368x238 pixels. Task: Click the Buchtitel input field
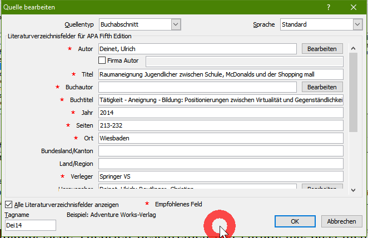pos(221,100)
